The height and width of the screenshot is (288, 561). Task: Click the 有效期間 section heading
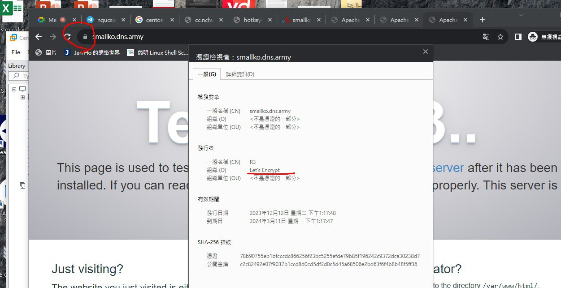point(209,199)
